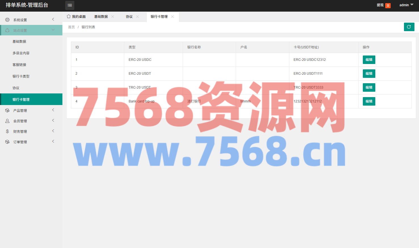This screenshot has height=248, width=419.
Task: Click the 财务管理 dollar icon
Action: [7, 131]
